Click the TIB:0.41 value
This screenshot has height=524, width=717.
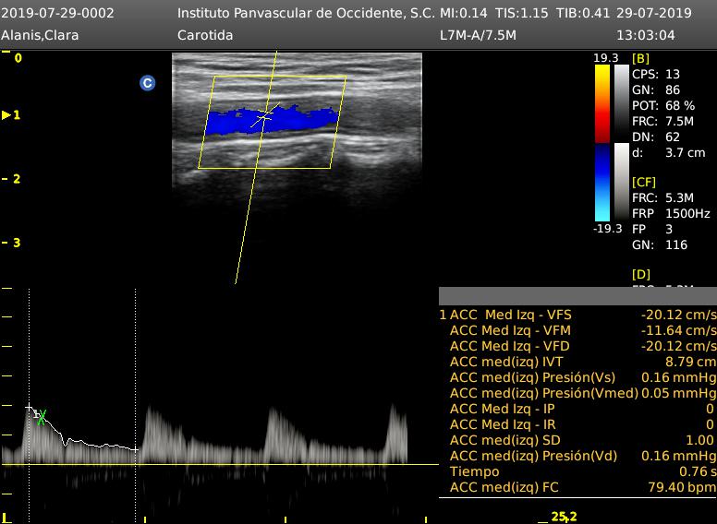tap(583, 13)
